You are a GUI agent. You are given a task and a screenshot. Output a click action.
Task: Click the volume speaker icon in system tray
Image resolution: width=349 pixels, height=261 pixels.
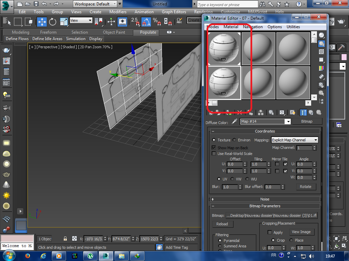pos(312,256)
